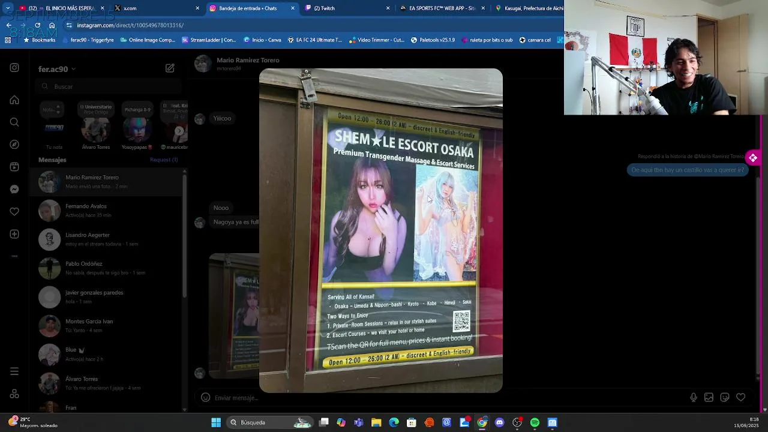Click the Mario Ramirez Torero chat header name

click(x=248, y=60)
